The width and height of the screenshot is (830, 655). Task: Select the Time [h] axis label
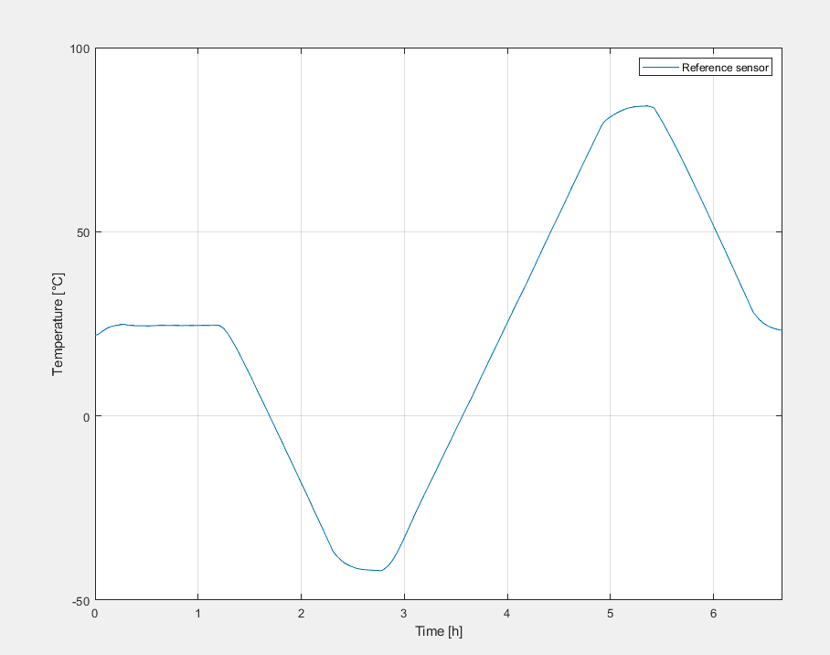coord(438,631)
